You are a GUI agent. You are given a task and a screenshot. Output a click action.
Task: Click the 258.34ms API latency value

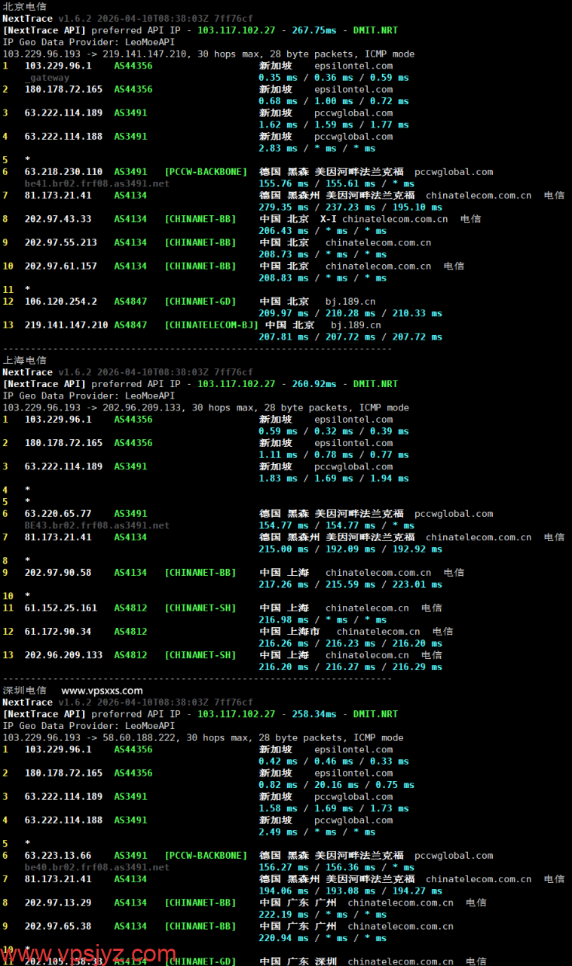pos(314,714)
